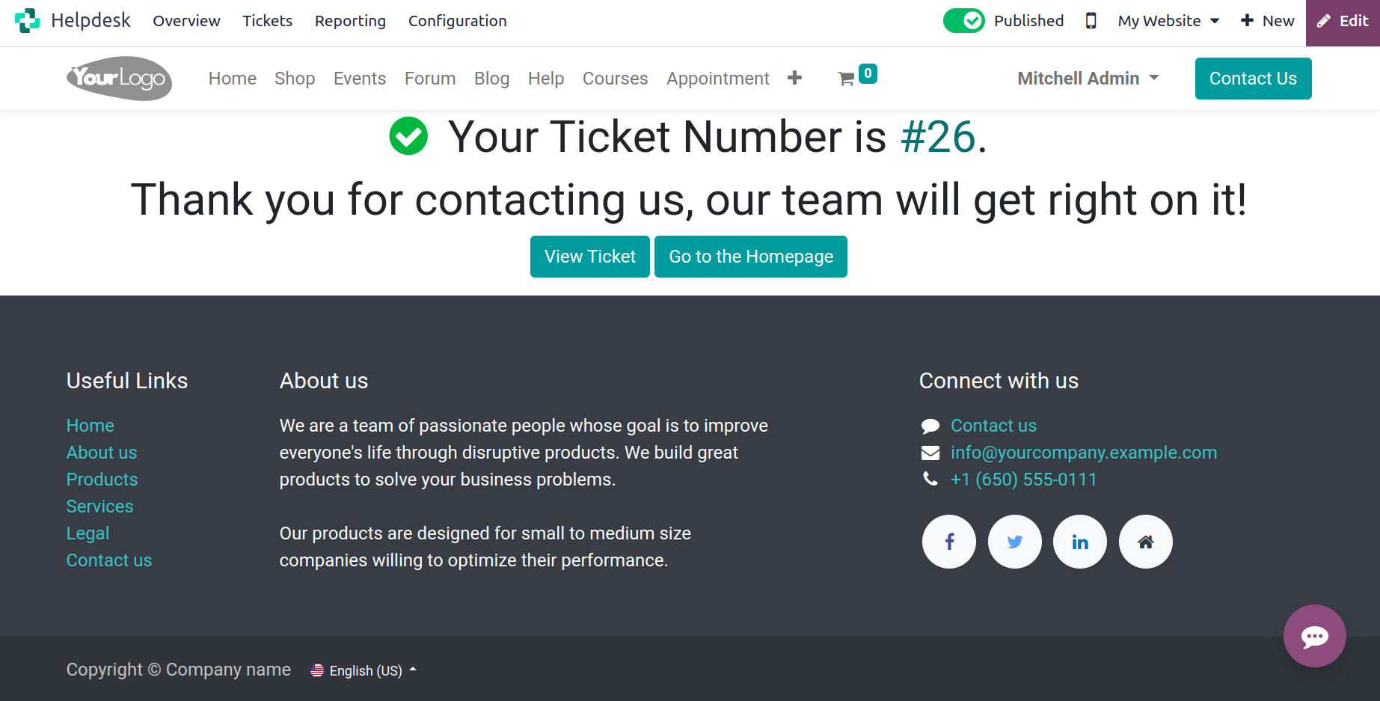This screenshot has height=701, width=1380.
Task: Open the shopping cart icon
Action: coord(847,79)
